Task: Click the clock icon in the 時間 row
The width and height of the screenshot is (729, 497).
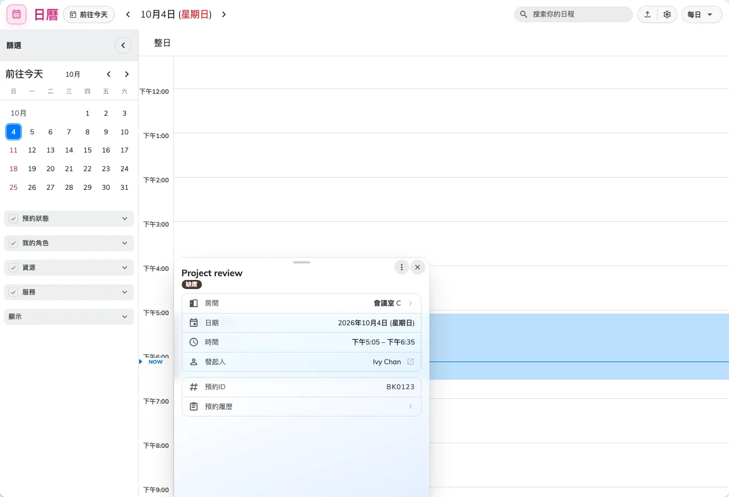Action: 194,342
